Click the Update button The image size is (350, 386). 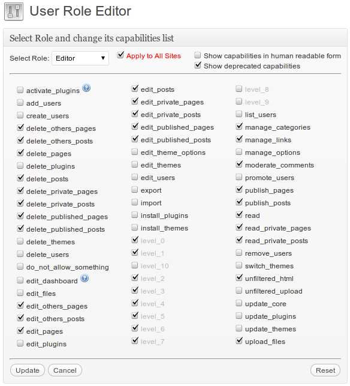tap(28, 370)
